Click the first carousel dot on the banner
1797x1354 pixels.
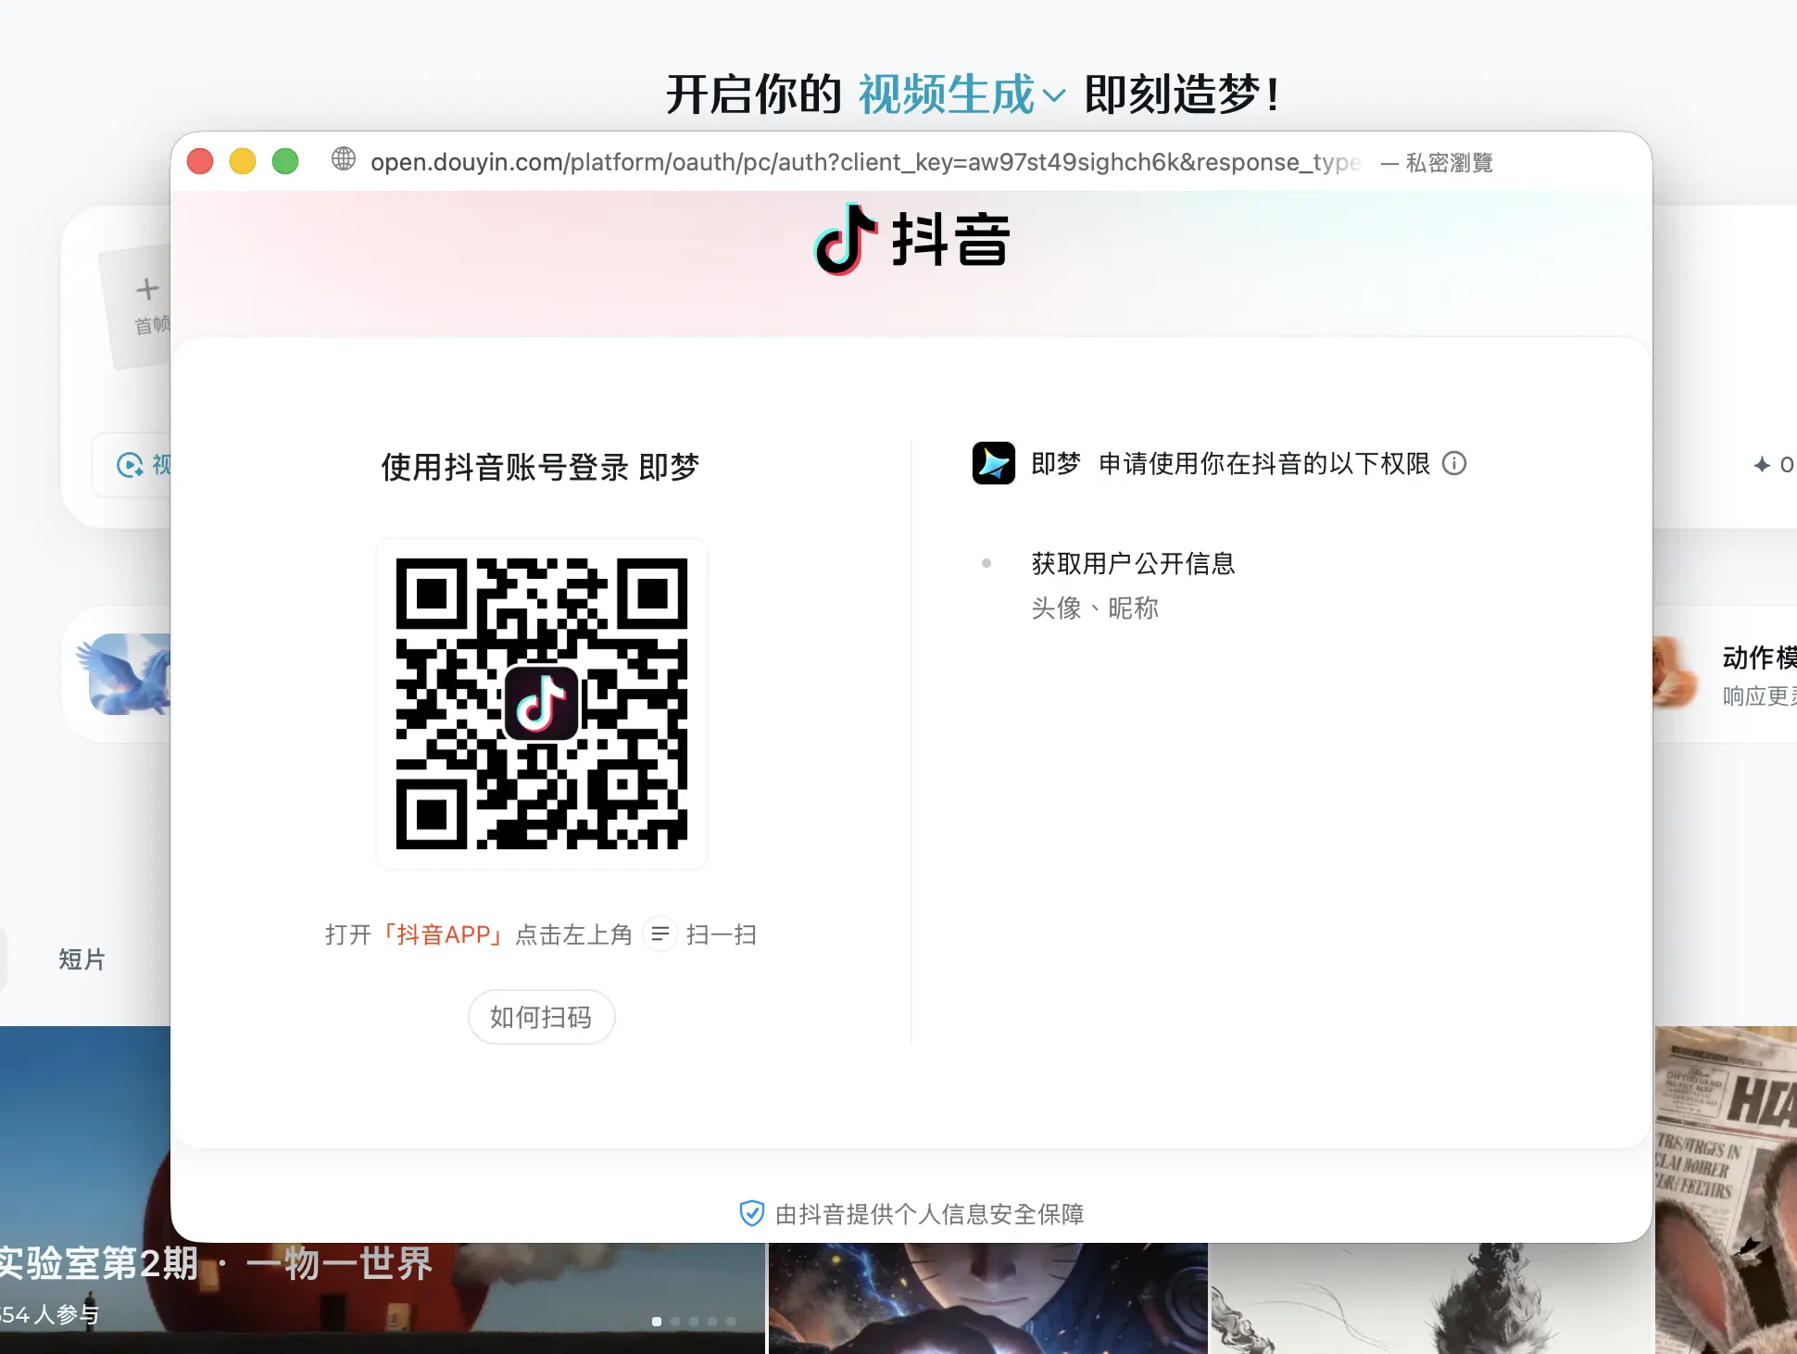point(657,1322)
